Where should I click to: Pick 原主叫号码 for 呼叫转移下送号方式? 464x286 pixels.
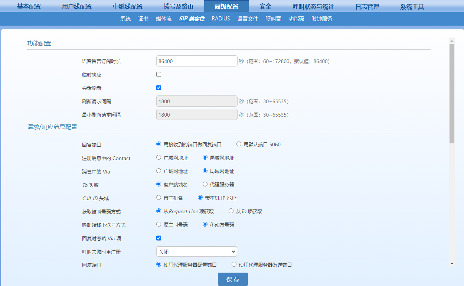pyautogui.click(x=159, y=224)
